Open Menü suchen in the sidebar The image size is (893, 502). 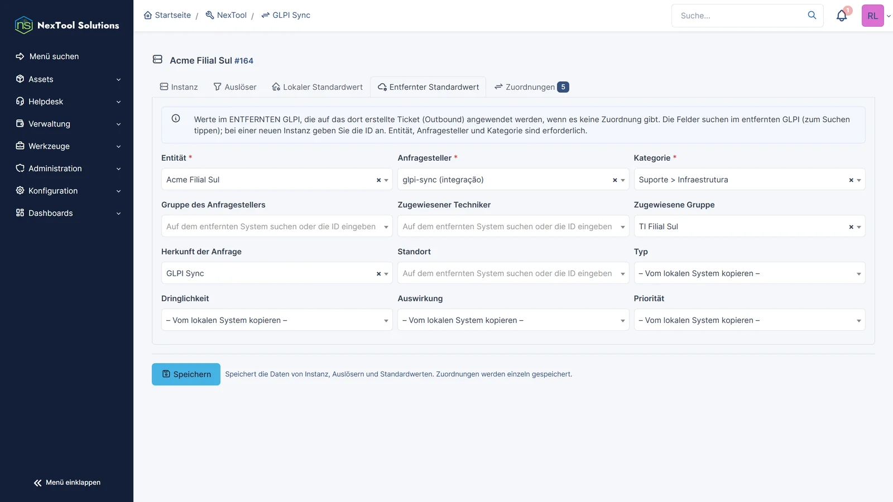click(x=67, y=56)
